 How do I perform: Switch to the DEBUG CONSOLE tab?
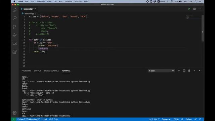point(51,71)
